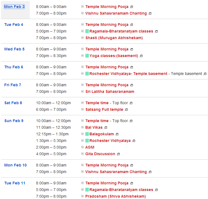Open Sat Feb 8 Temple time event

point(97,103)
